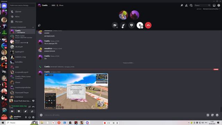Toggle the camera button in call controls
The height and width of the screenshot is (125, 222).
tap(115, 25)
